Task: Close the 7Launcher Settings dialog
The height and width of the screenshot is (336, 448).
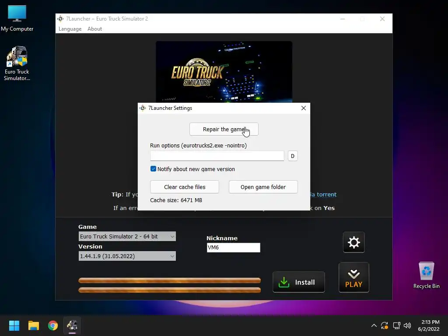Action: [304, 108]
